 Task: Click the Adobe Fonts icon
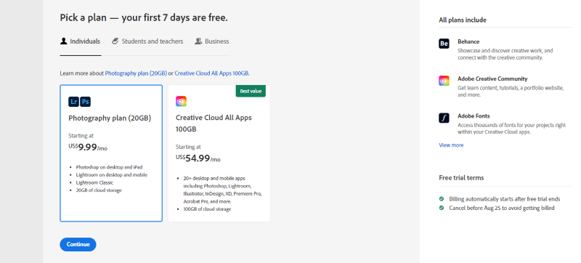[444, 118]
